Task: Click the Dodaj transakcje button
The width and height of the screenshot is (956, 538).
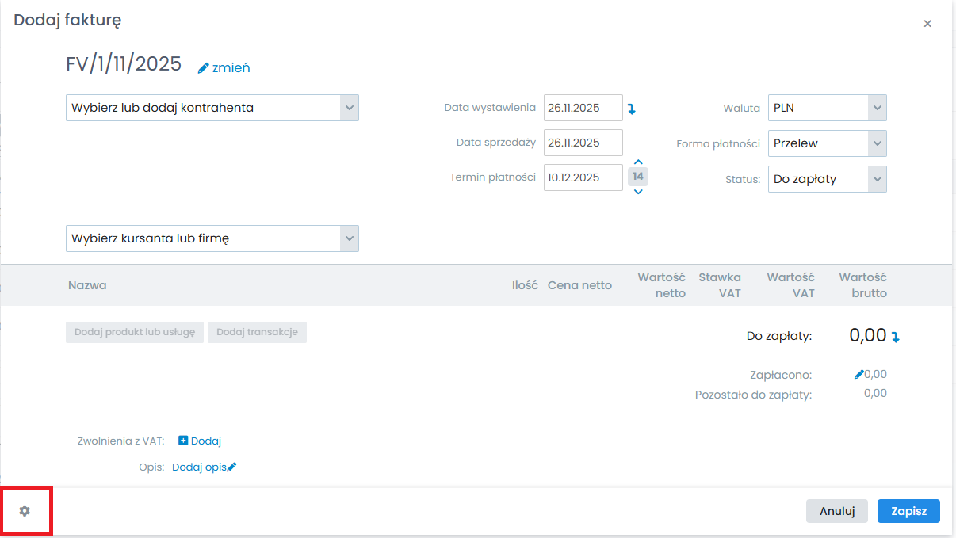Action: (257, 332)
